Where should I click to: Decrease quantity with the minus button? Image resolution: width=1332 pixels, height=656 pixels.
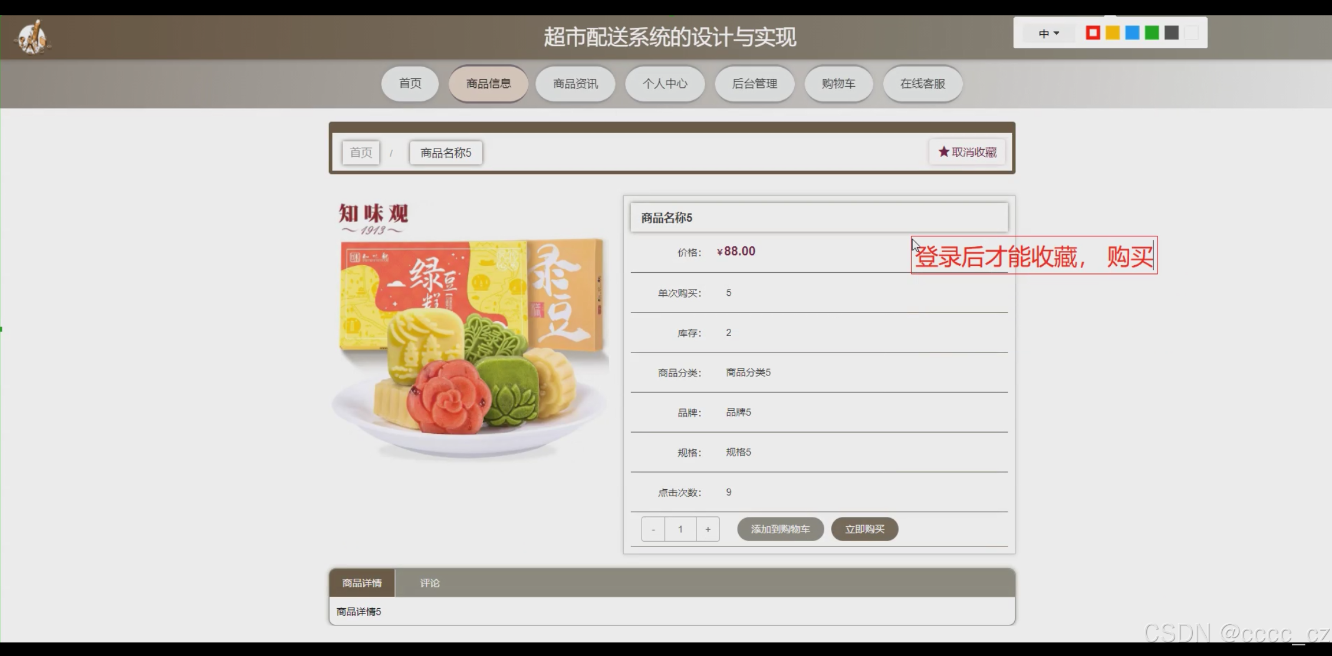pos(653,529)
